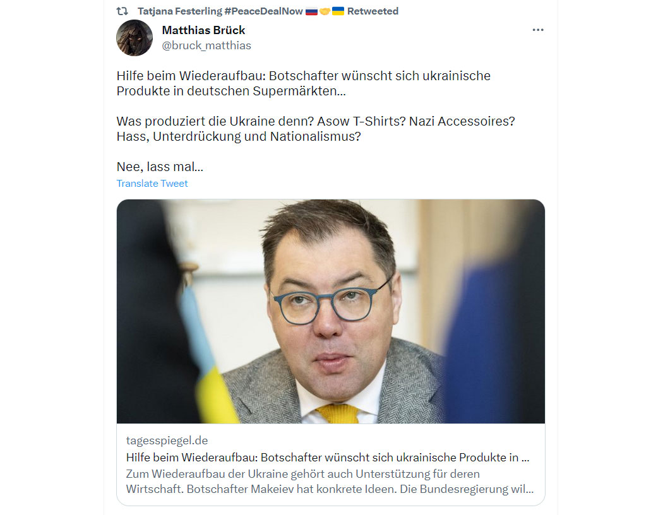Viewport: 663px width, 515px height.
Task: Click the card description starting Zum Wiederaufbau
Action: point(330,481)
